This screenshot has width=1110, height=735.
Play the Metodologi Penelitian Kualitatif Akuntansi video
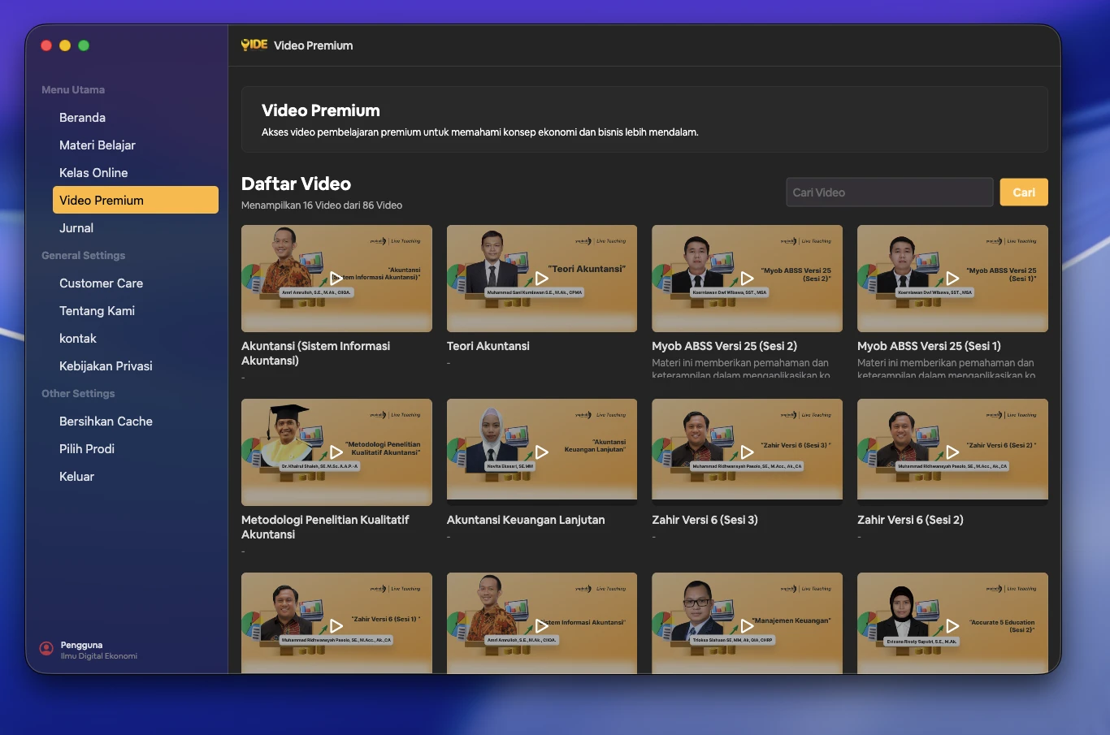[x=336, y=452]
